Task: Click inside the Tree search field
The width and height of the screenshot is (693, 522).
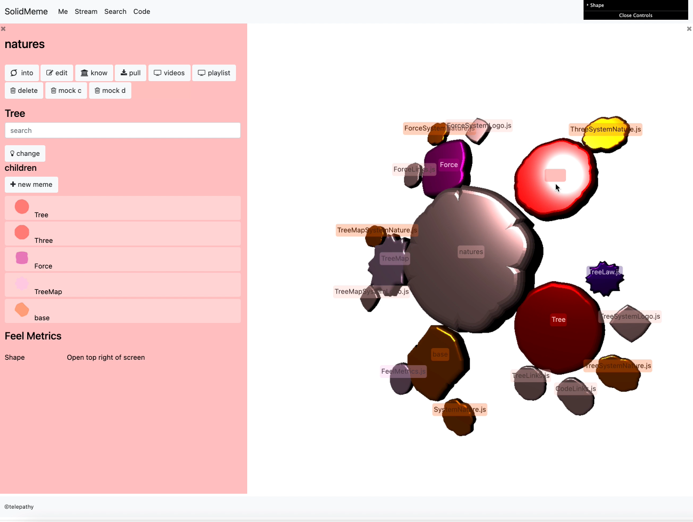Action: pos(122,131)
